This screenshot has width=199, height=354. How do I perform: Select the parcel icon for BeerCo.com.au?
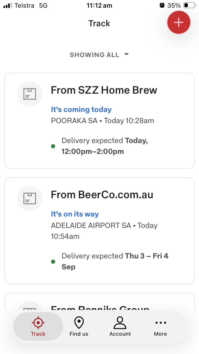point(30,198)
